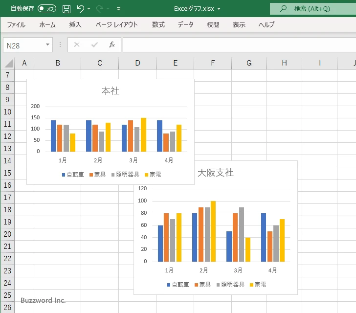The image size is (356, 313).
Task: Click the formula bar input area
Action: (x=239, y=45)
